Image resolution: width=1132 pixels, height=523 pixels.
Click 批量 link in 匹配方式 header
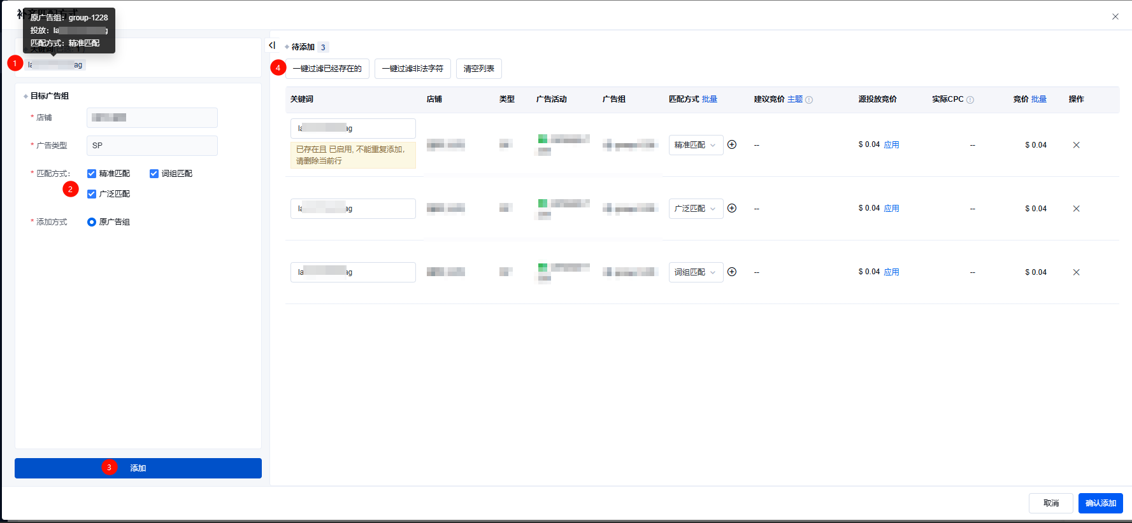point(710,99)
